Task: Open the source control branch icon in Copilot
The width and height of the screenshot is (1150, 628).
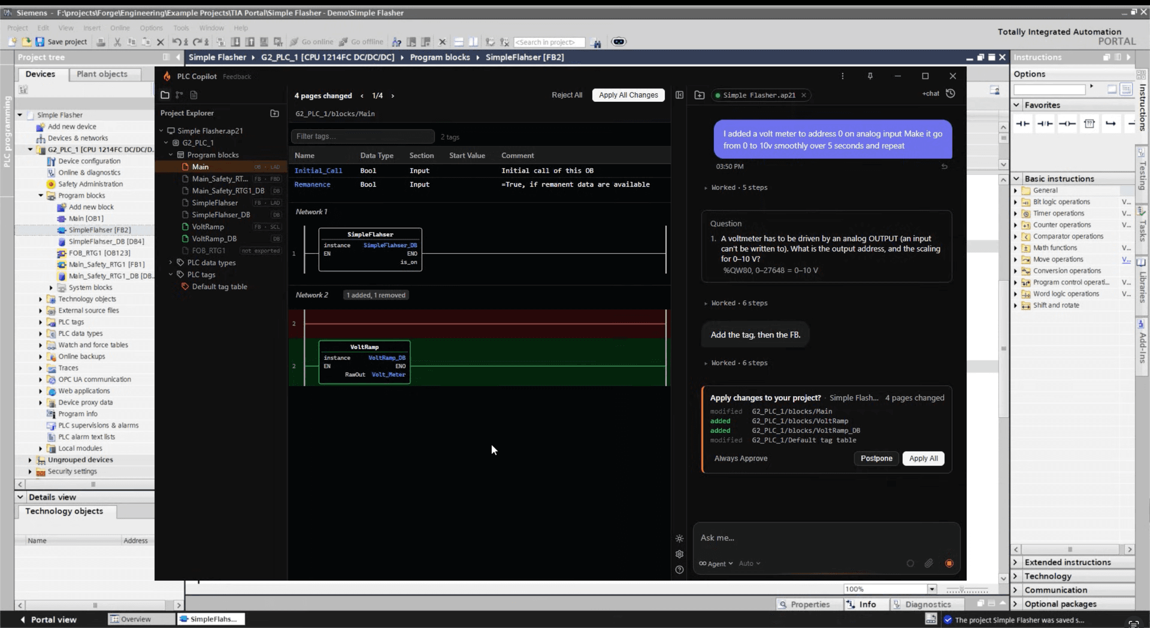Action: pyautogui.click(x=179, y=95)
